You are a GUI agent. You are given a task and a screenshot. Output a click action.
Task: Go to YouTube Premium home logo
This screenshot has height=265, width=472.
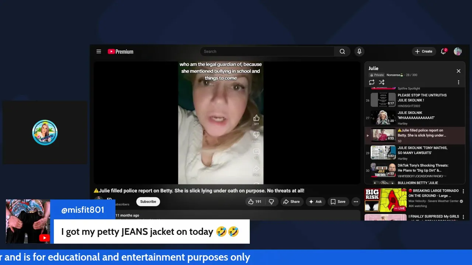pos(121,52)
